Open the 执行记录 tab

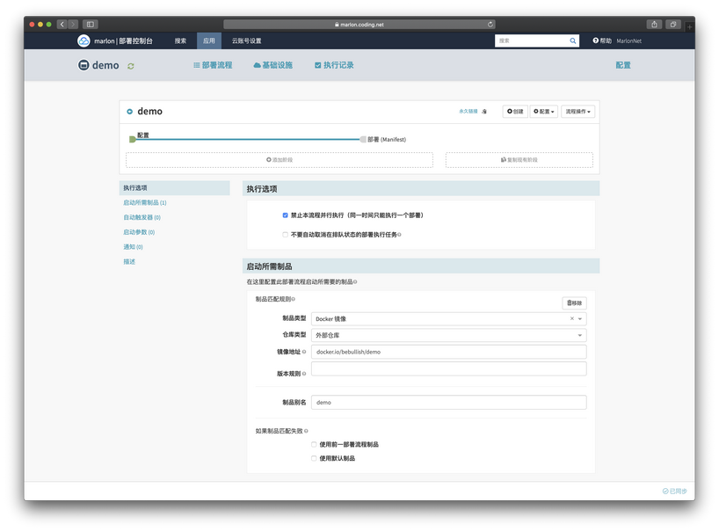point(334,65)
